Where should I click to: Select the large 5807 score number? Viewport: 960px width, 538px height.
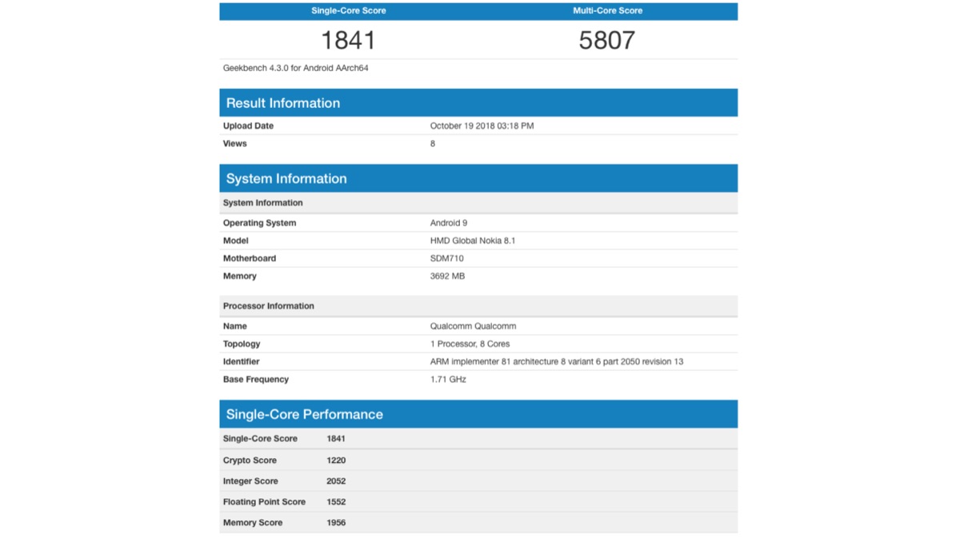coord(607,40)
